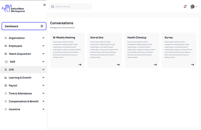Click the user profile avatar

tap(192, 7)
